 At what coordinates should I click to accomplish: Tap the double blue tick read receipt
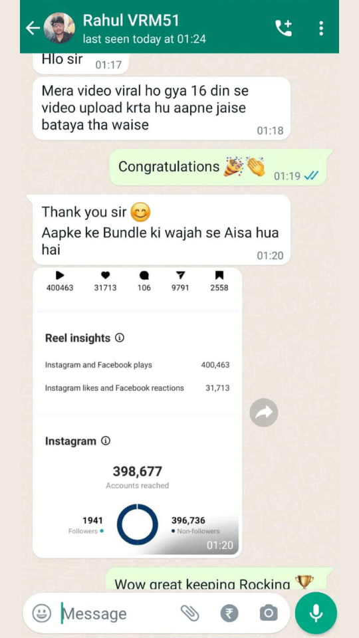(311, 175)
